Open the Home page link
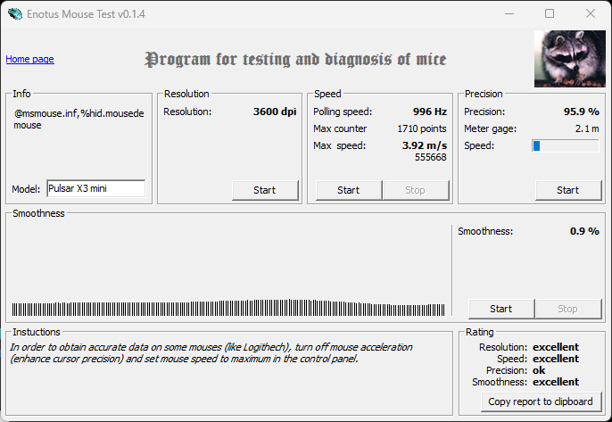The image size is (612, 422). [29, 59]
